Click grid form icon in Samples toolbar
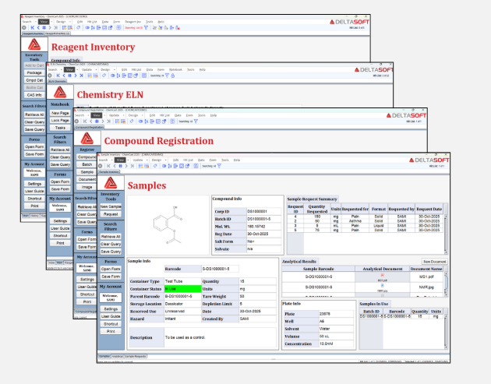 point(196,166)
